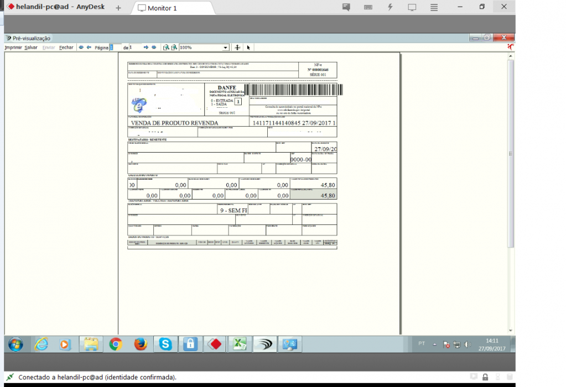Open Firefox in remote taskbar
The image size is (566, 387).
pyautogui.click(x=141, y=344)
